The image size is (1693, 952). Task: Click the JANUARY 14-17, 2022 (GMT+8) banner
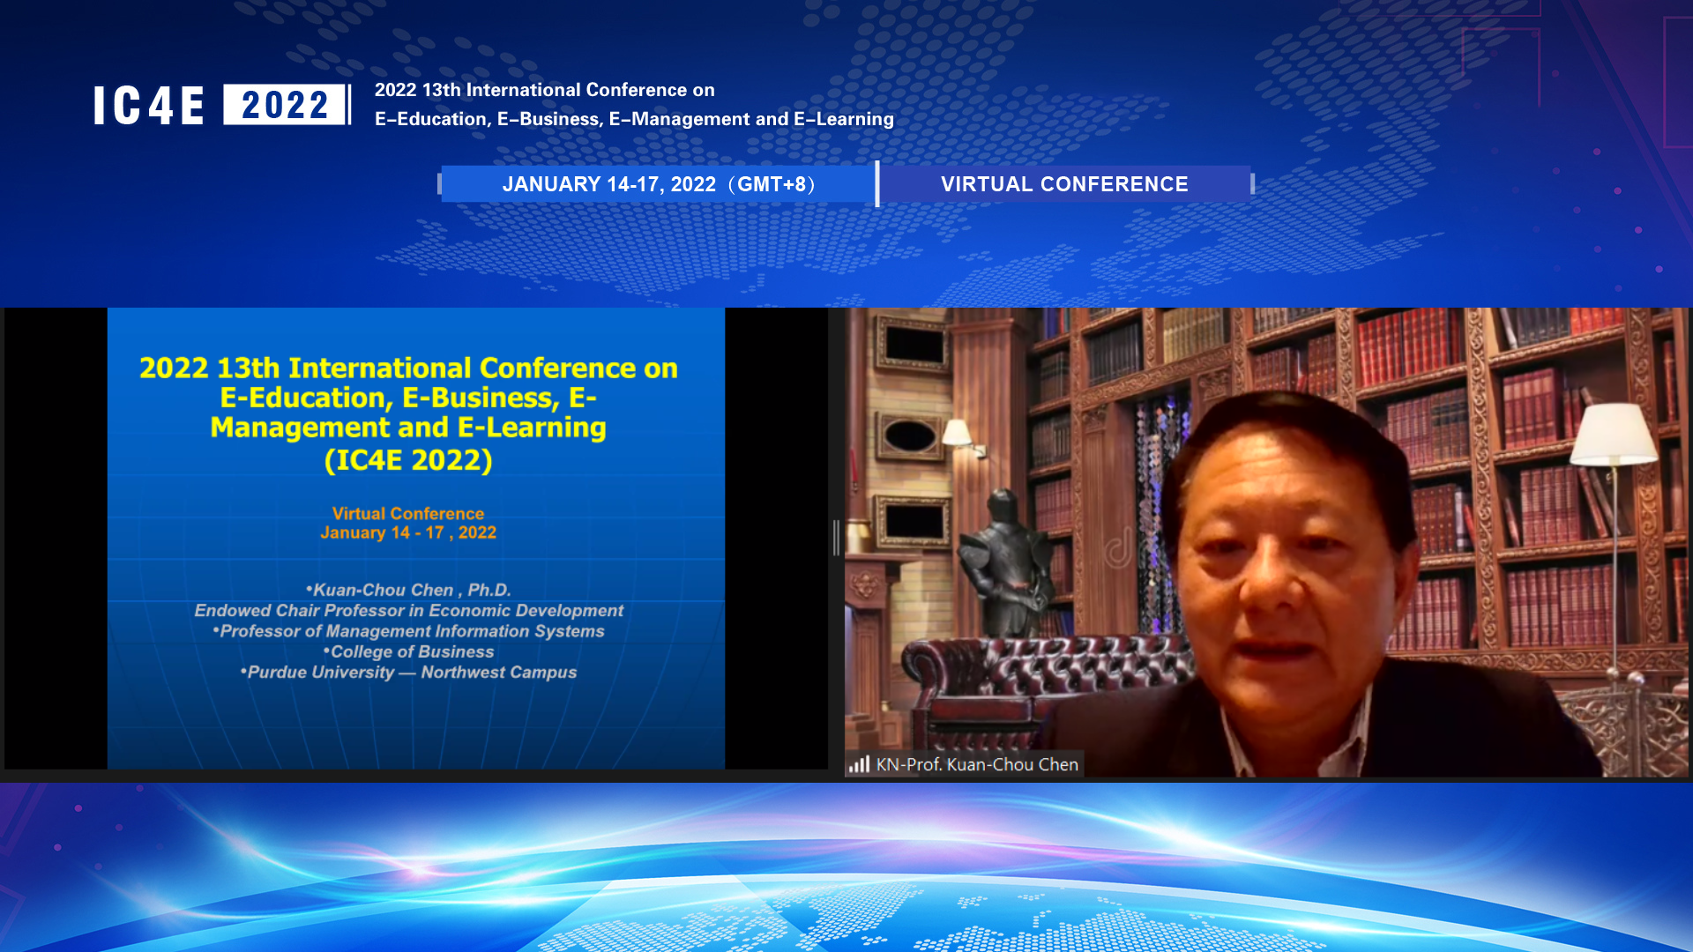pos(659,184)
